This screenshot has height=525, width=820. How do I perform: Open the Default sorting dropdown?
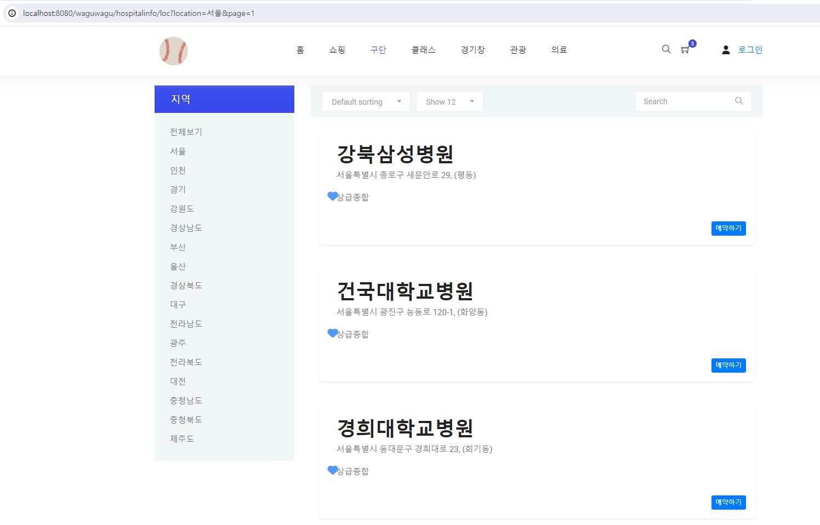tap(366, 101)
